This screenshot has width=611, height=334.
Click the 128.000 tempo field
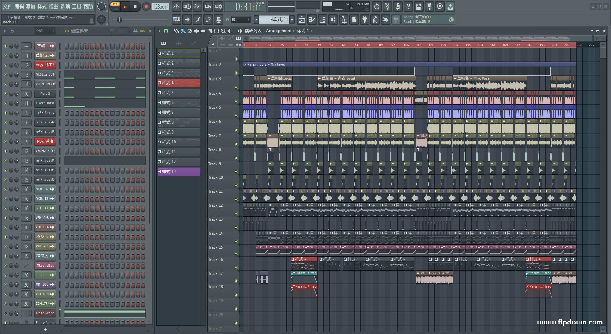[x=160, y=7]
